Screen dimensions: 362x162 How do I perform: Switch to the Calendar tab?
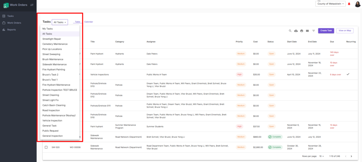pyautogui.click(x=88, y=22)
